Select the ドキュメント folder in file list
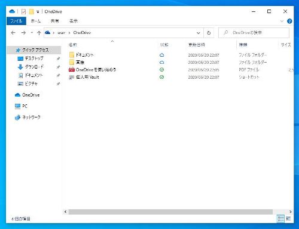Image resolution: width=299 pixels, height=229 pixels. point(84,55)
